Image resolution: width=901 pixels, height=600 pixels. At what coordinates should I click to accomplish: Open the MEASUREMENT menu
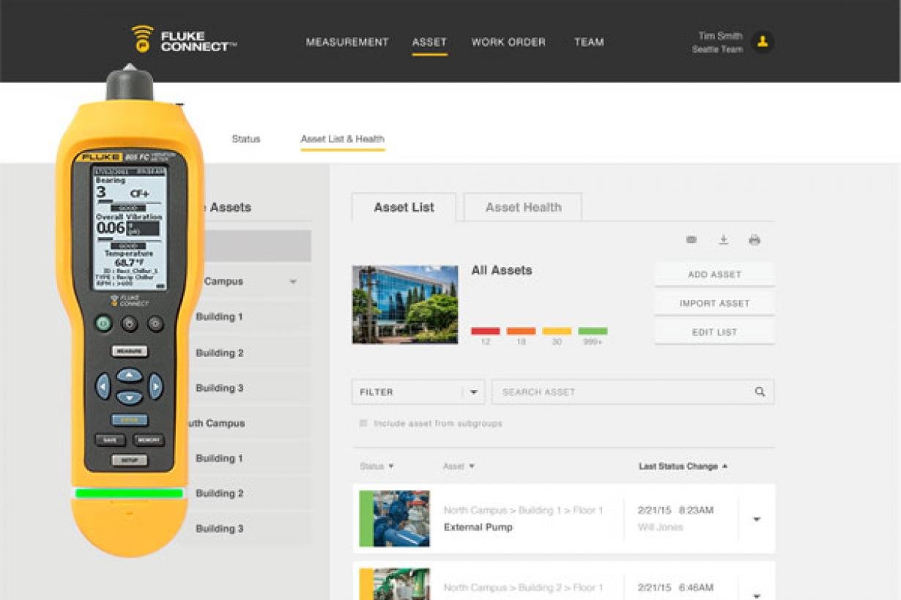(x=347, y=42)
